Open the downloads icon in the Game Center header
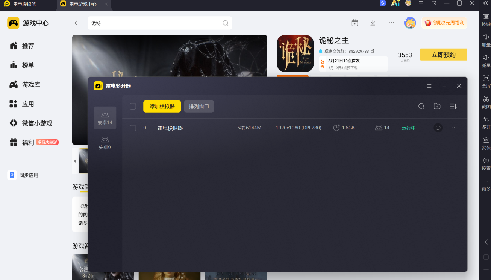491x280 pixels. 373,23
